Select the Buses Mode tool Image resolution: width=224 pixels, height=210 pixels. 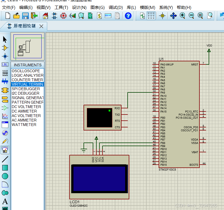tap(4, 81)
